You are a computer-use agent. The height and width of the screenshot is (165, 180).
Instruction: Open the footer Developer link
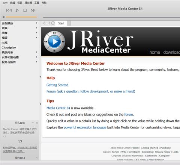[x=134, y=152]
